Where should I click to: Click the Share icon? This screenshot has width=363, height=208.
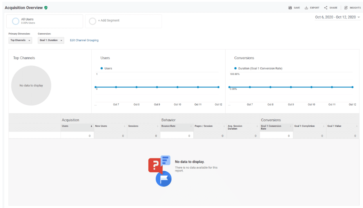point(326,8)
